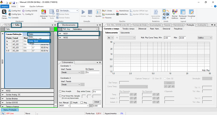217x115 pixels.
Task: Enable the Ang. checkbox
Action: click(82, 103)
